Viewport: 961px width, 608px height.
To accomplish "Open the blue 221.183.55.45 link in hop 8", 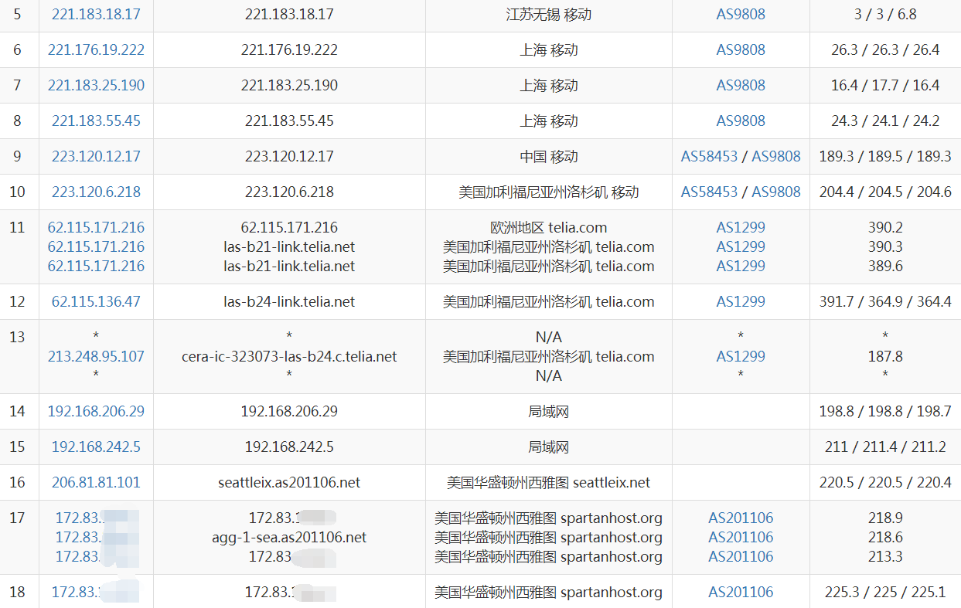I will [96, 121].
